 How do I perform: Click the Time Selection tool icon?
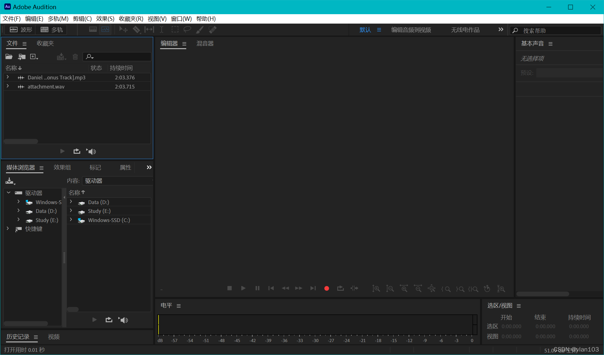pos(161,30)
